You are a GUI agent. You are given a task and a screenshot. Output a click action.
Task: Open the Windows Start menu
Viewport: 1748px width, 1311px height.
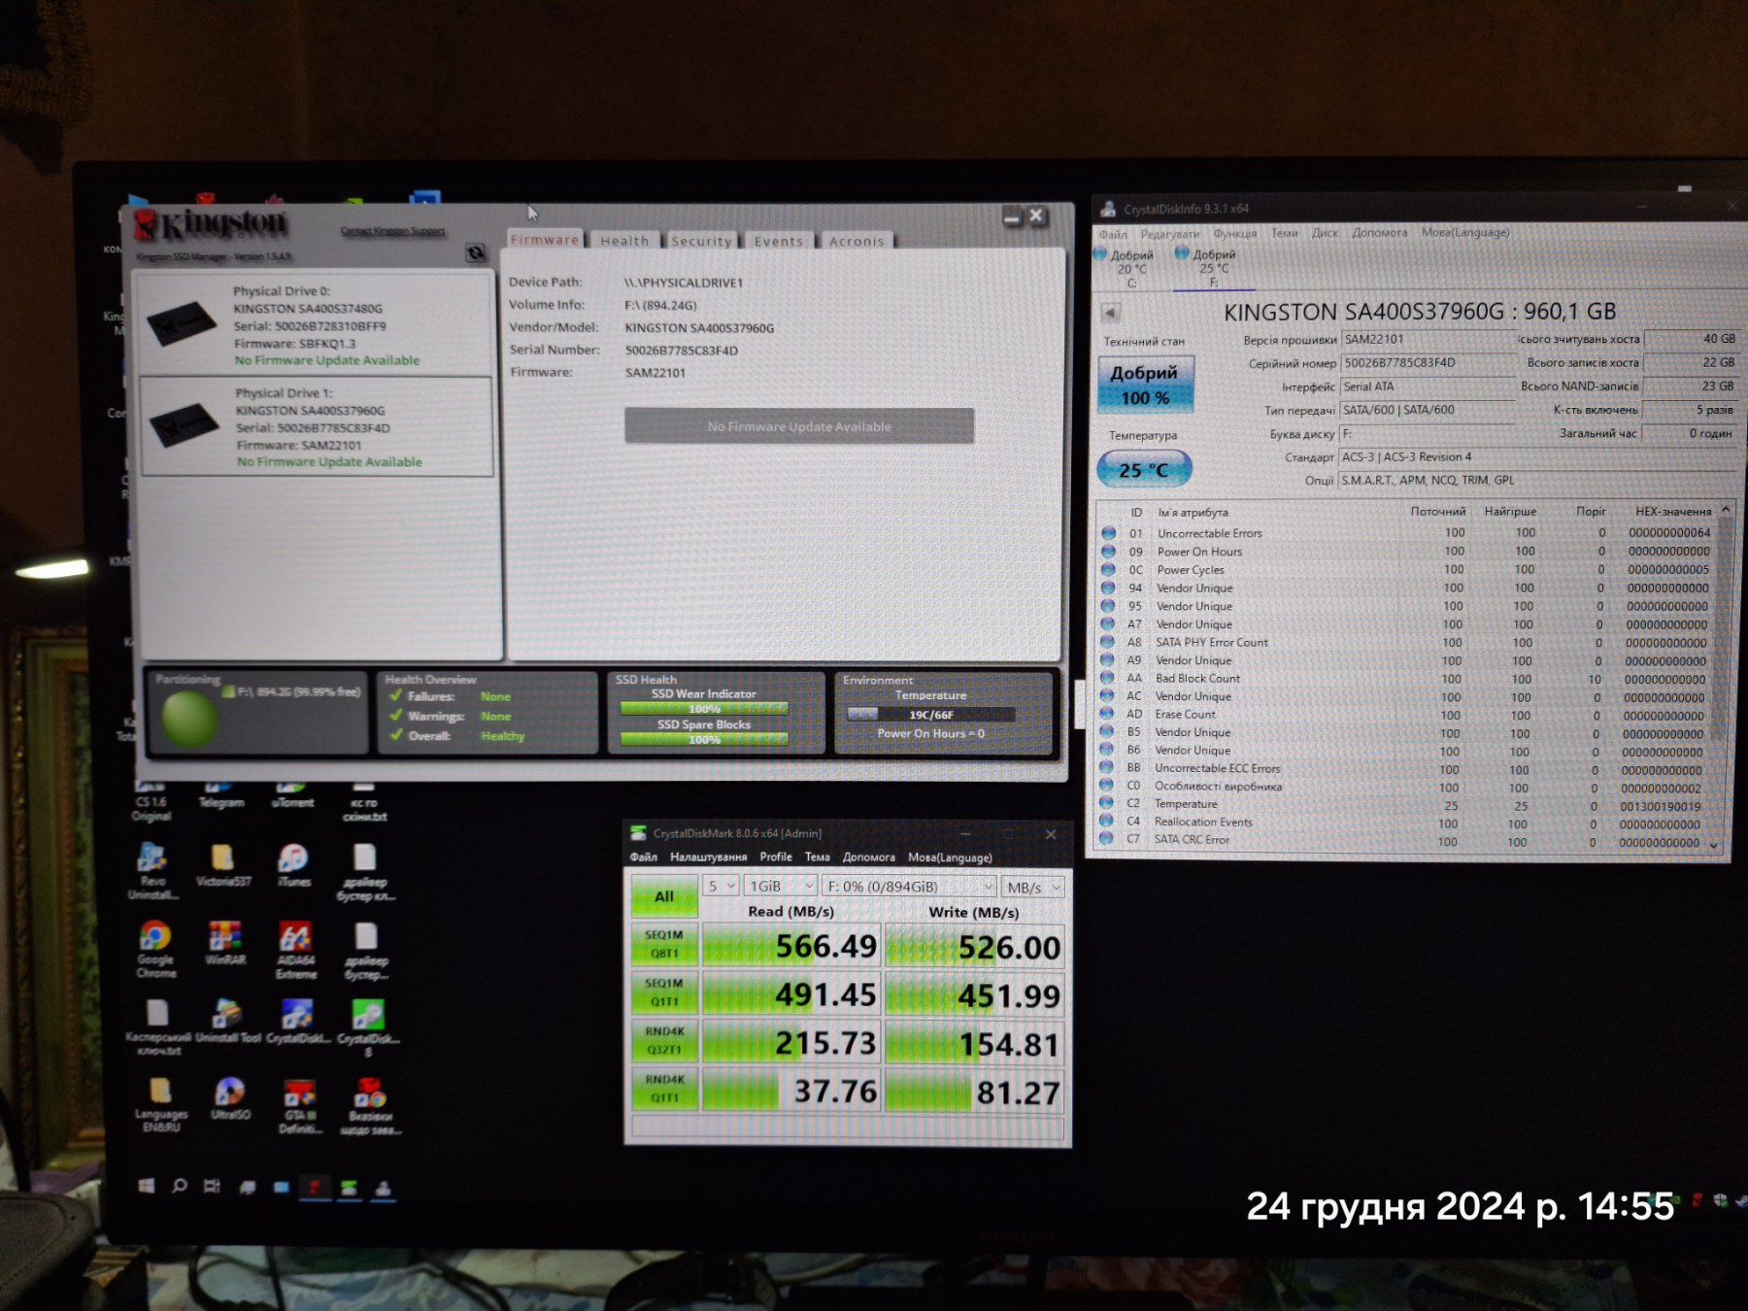(x=147, y=1186)
